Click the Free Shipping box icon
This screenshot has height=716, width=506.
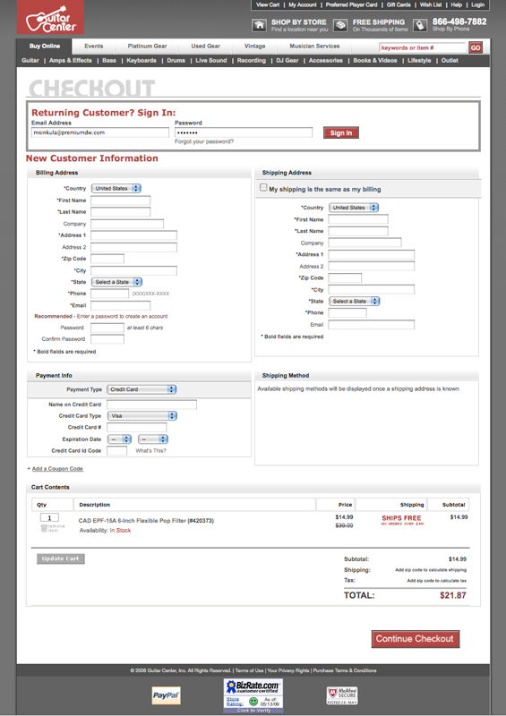340,25
